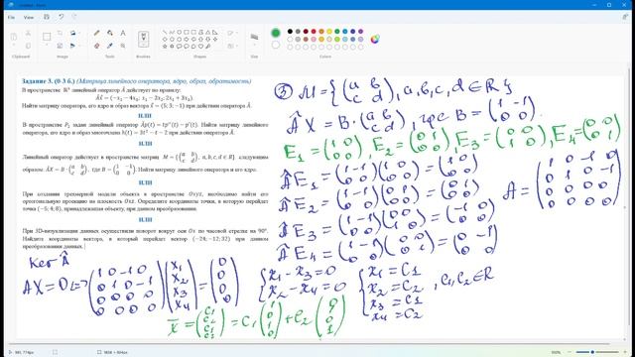Select the Pencil tool

(97, 33)
